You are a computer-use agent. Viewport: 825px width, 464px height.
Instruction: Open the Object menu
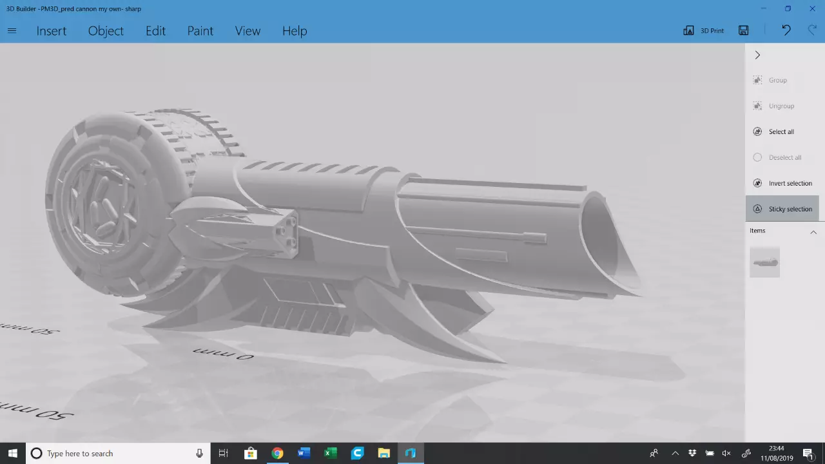pyautogui.click(x=106, y=31)
